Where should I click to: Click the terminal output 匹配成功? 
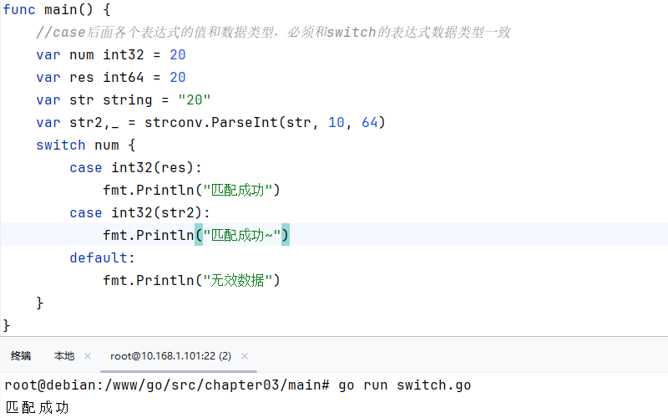37,408
